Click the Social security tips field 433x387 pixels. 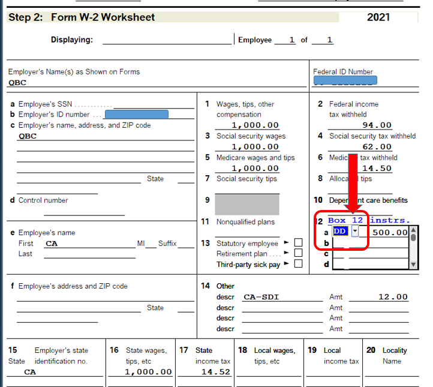248,190
